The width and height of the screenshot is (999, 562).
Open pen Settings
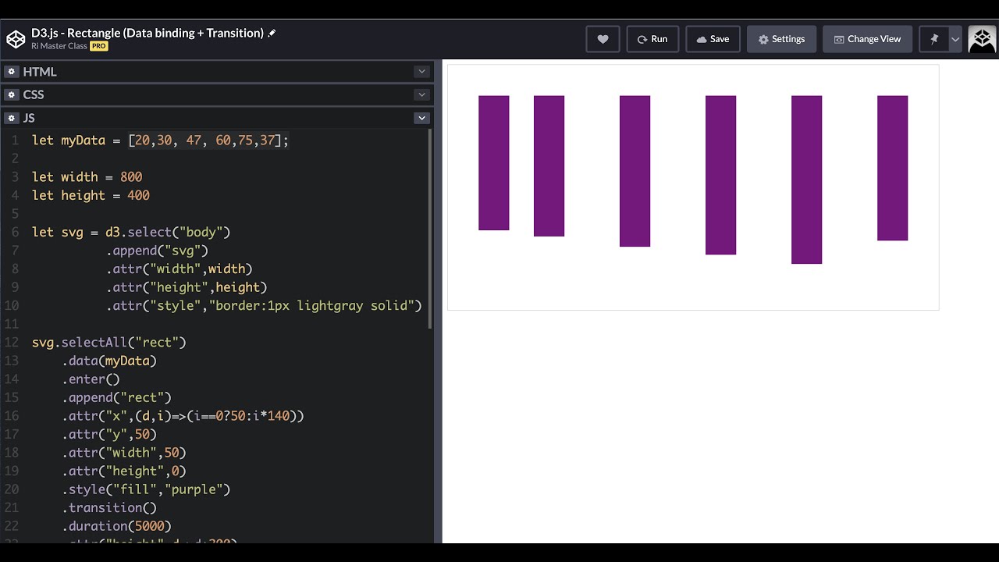click(781, 39)
